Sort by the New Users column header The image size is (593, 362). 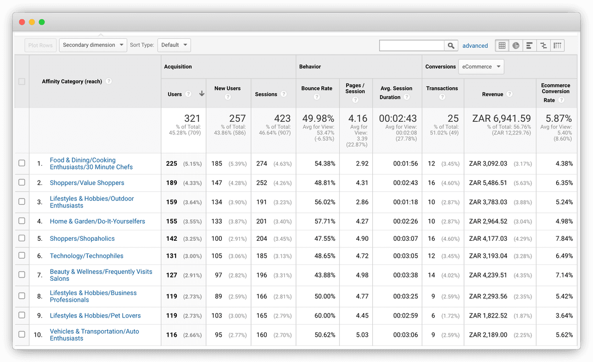[x=227, y=88]
